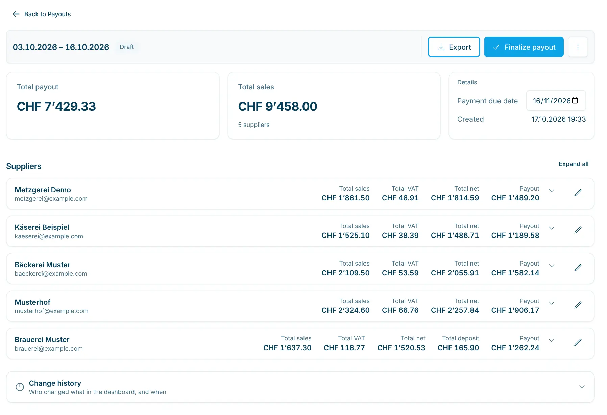Viewport: 607px width, 415px height.
Task: Click brauerei@example.com email
Action: (x=49, y=349)
